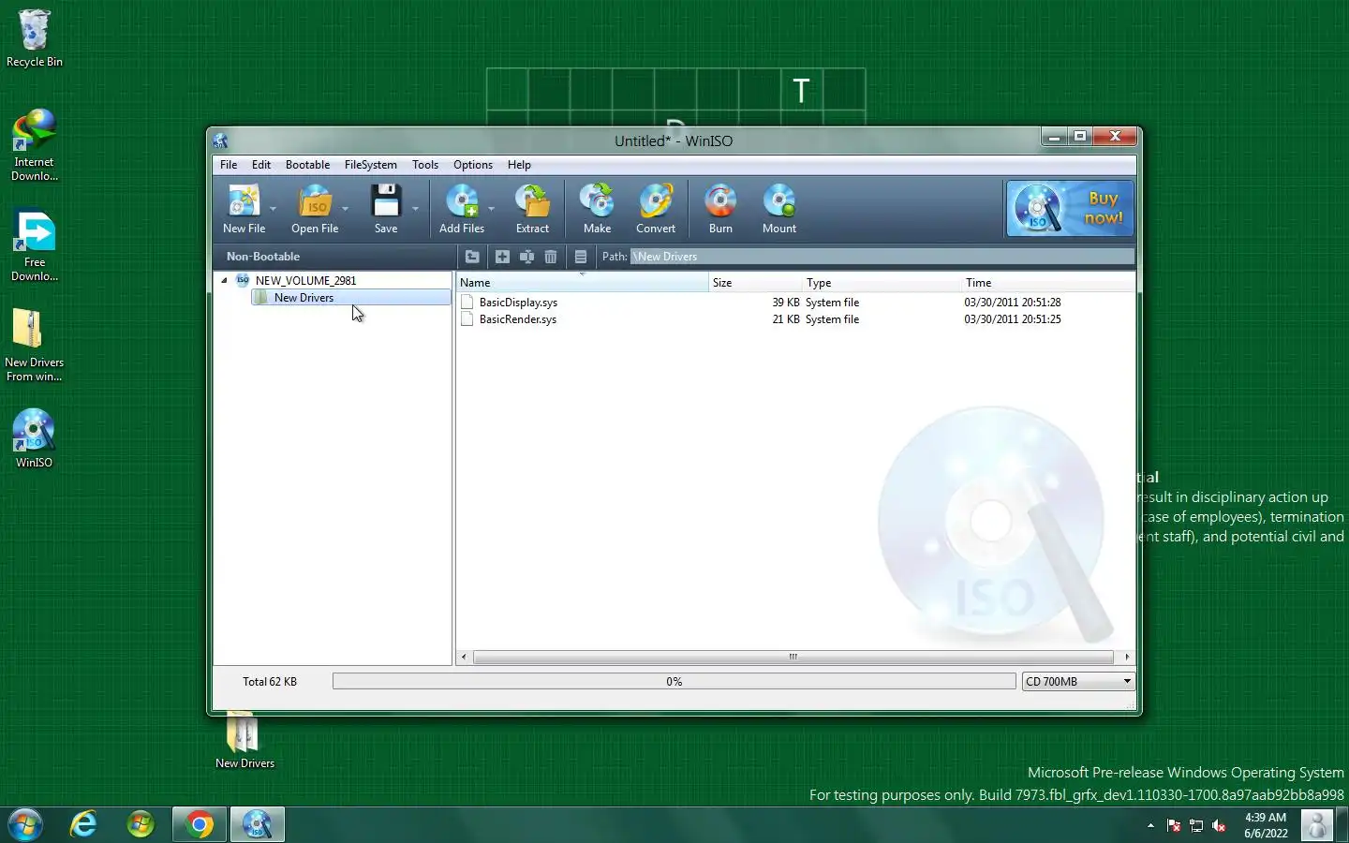
Task: Sort by the Name column header
Action: (x=582, y=282)
